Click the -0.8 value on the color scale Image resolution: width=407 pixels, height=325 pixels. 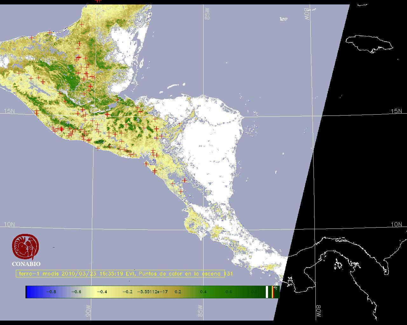pos(51,292)
